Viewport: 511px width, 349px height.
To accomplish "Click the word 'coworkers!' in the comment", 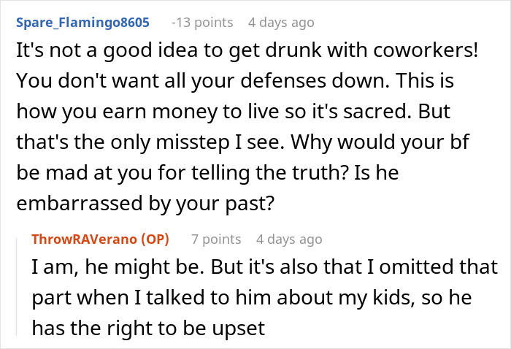I will point(426,50).
